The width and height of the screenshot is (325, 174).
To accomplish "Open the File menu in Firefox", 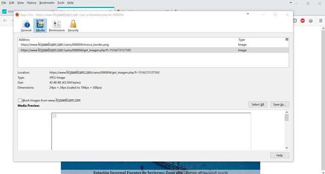I will 4,3.
